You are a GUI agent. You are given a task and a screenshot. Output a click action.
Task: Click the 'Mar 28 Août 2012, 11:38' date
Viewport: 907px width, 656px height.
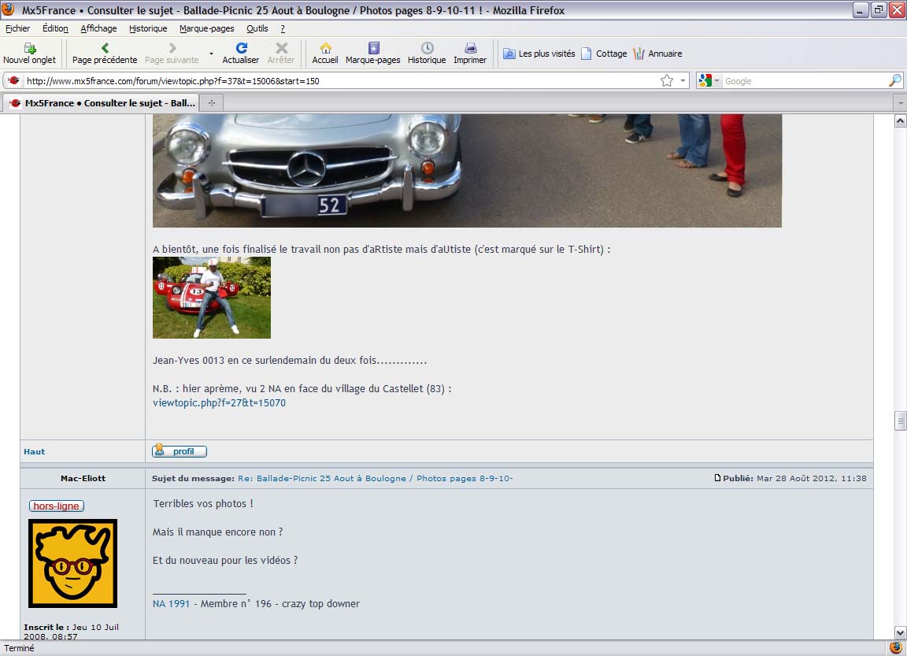[812, 478]
